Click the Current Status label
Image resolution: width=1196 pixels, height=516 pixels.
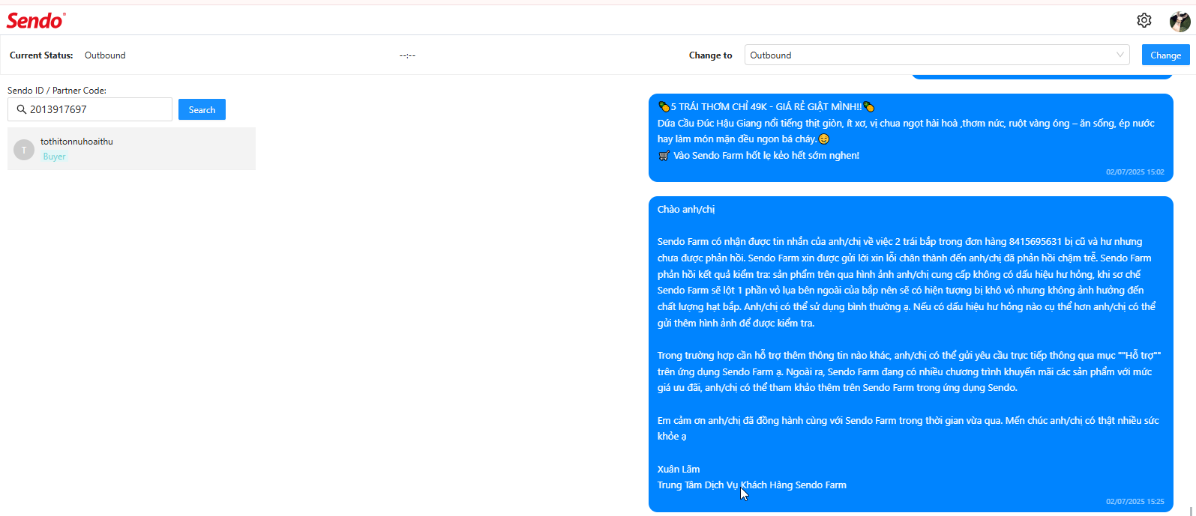(x=41, y=55)
